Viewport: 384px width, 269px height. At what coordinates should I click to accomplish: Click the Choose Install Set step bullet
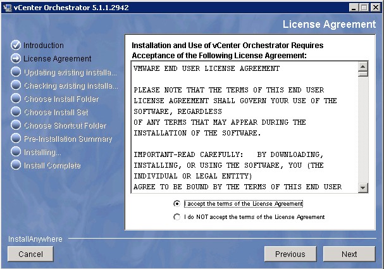(x=16, y=112)
